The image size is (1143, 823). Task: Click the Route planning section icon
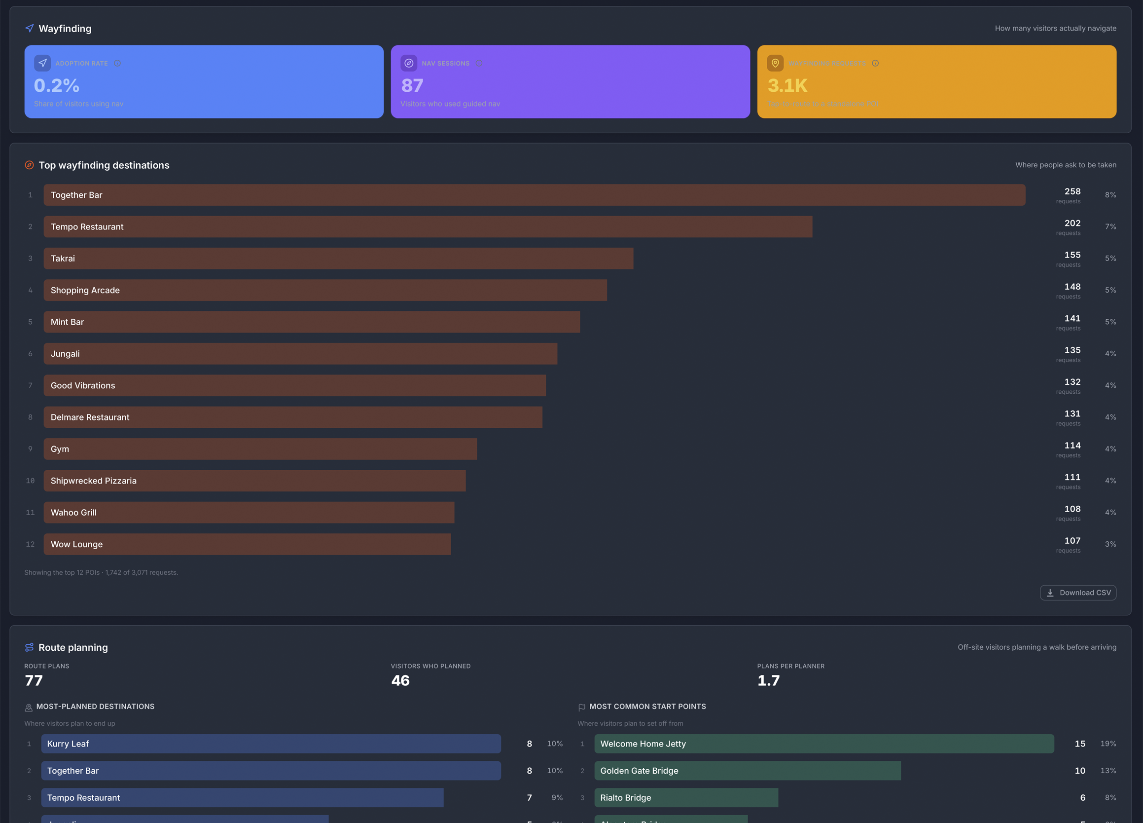click(x=29, y=647)
